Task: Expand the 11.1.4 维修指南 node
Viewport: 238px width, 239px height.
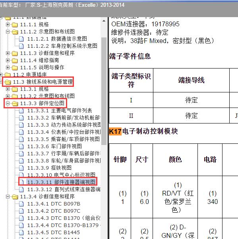Action: pyautogui.click(x=8, y=60)
